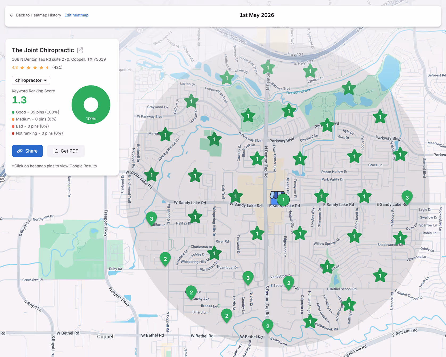Open the Edit heatmap link
446x357 pixels.
pos(76,15)
